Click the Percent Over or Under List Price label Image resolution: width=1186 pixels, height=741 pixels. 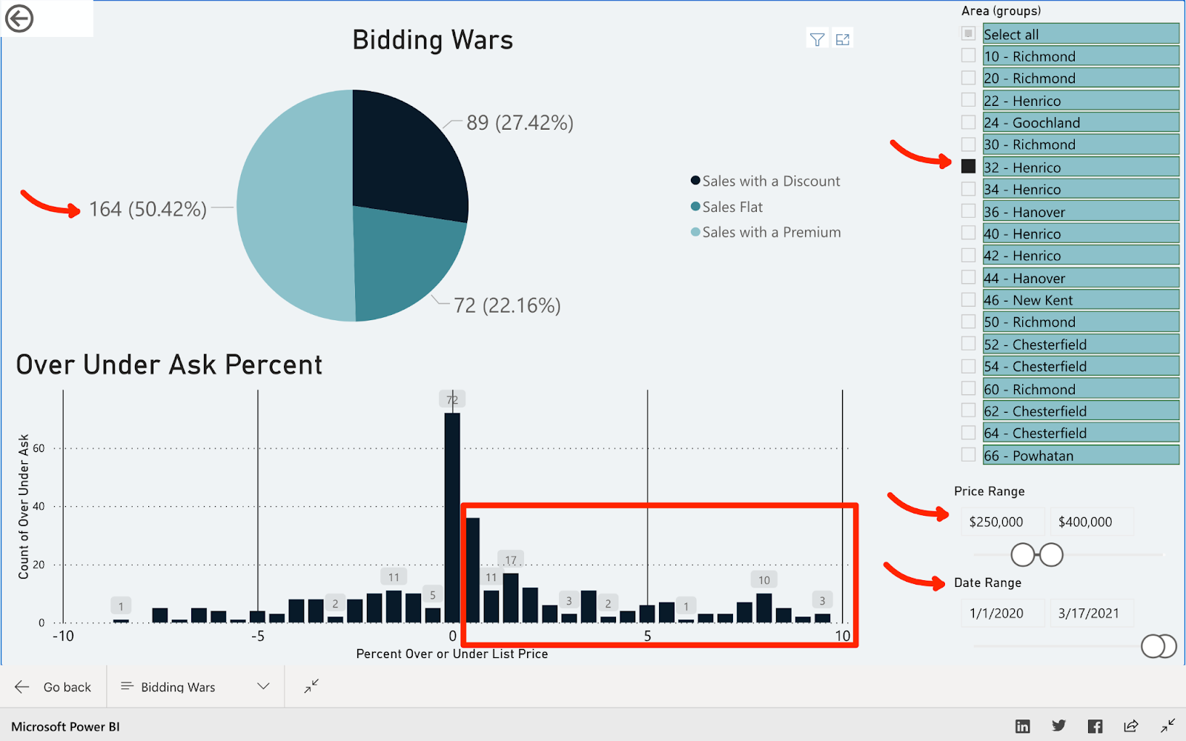(x=452, y=654)
